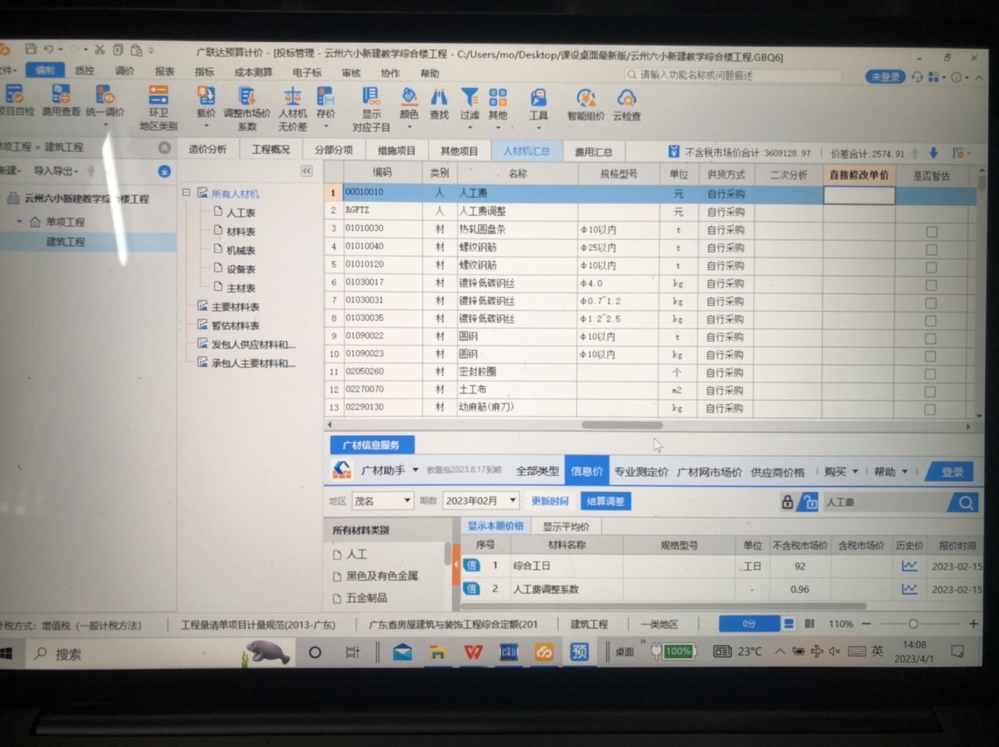Viewport: 999px width, 747px height.
Task: Click the 信 badge for 综合工日
Action: (471, 565)
